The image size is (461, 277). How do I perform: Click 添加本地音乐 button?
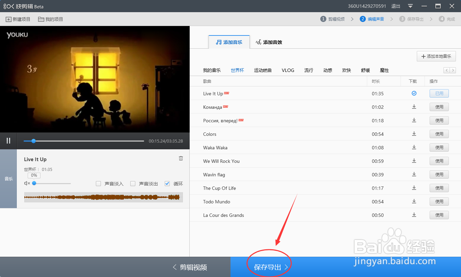tap(436, 56)
